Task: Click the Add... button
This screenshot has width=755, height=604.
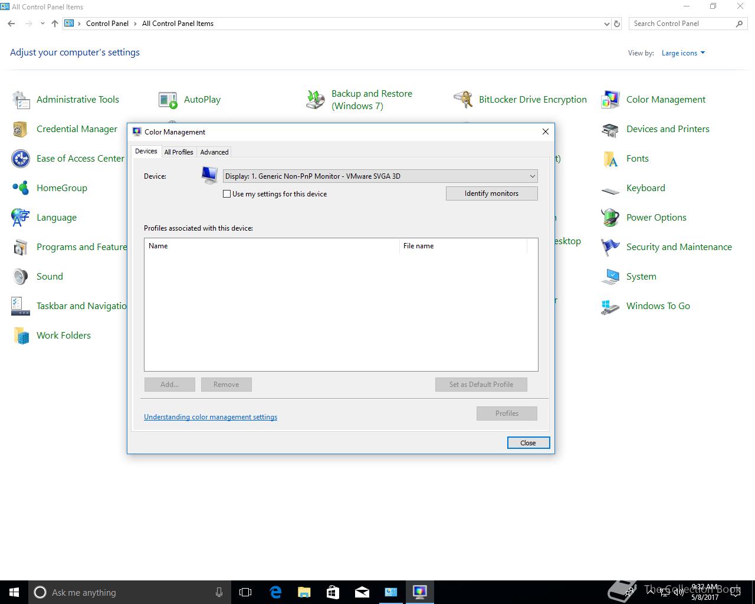Action: [x=170, y=385]
